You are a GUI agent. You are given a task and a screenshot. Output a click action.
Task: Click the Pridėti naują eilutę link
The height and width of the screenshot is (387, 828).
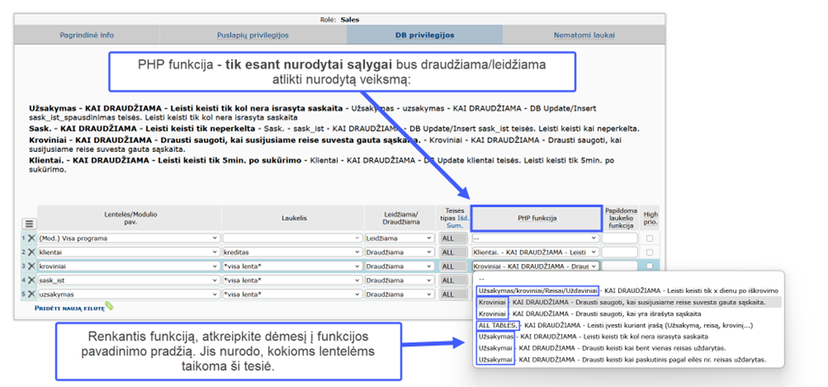click(x=69, y=306)
